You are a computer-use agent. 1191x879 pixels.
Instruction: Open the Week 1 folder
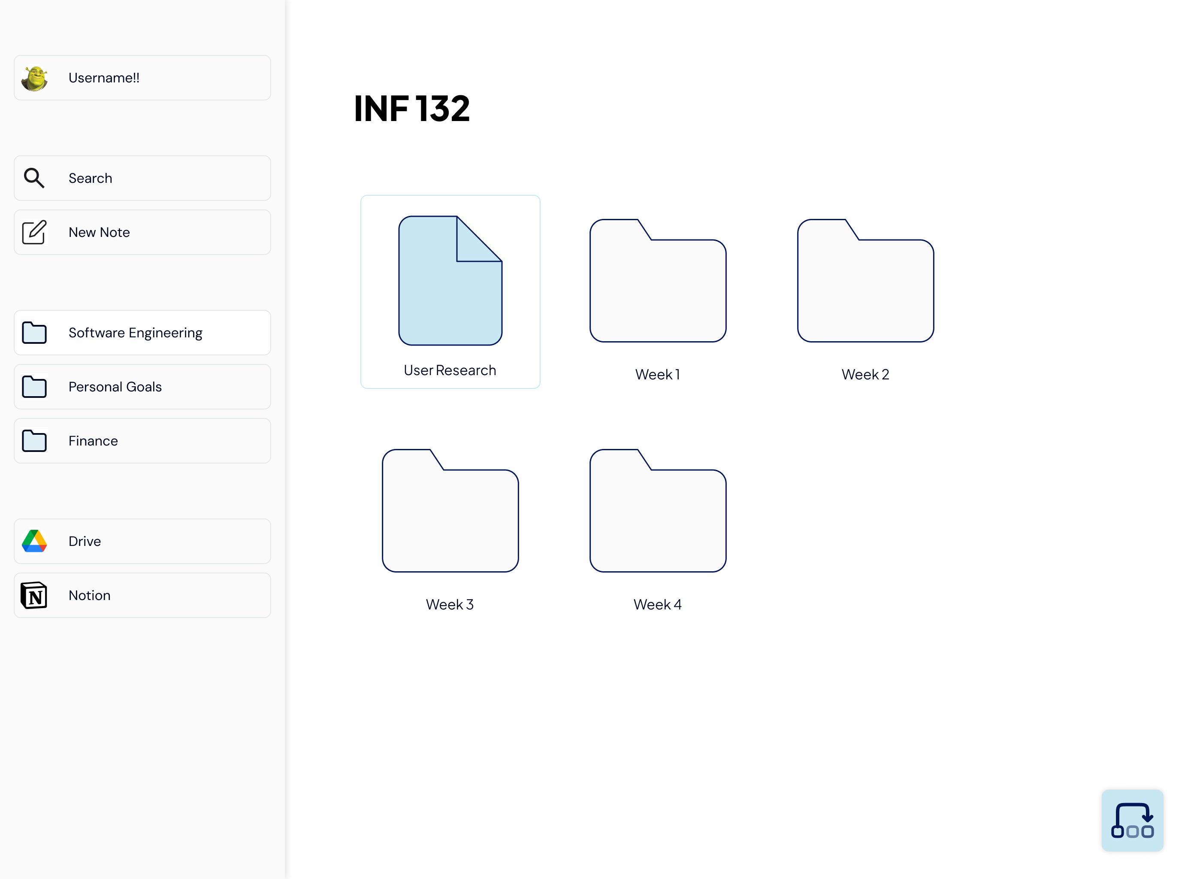coord(659,281)
